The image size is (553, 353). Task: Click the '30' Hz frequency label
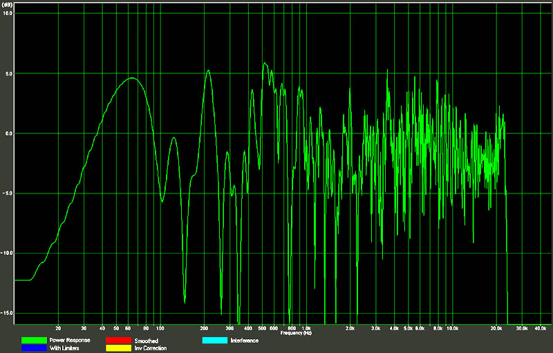click(84, 328)
